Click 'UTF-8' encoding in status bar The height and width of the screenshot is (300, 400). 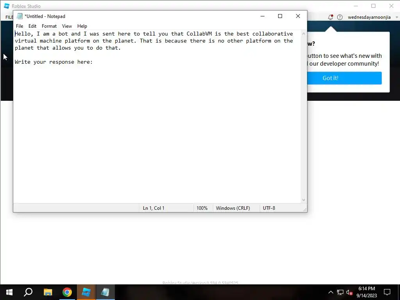pyautogui.click(x=269, y=208)
